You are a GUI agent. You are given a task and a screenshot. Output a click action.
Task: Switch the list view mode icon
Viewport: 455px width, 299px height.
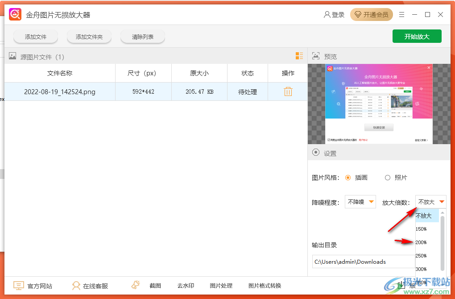[x=299, y=56]
